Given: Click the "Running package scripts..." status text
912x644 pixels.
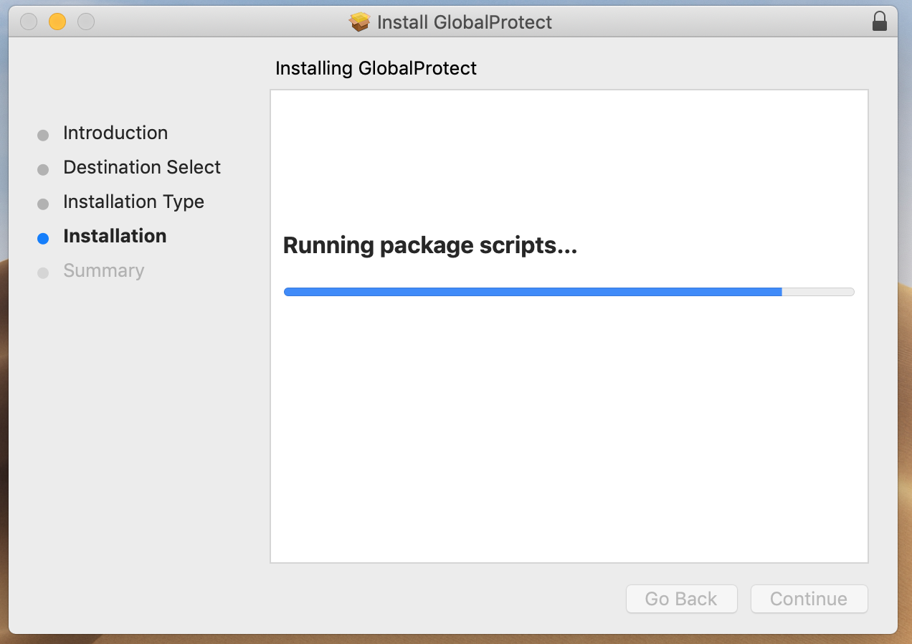Looking at the screenshot, I should coord(429,245).
